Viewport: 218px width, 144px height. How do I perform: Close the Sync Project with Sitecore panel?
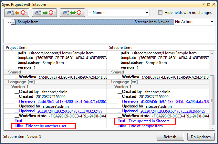point(214,4)
